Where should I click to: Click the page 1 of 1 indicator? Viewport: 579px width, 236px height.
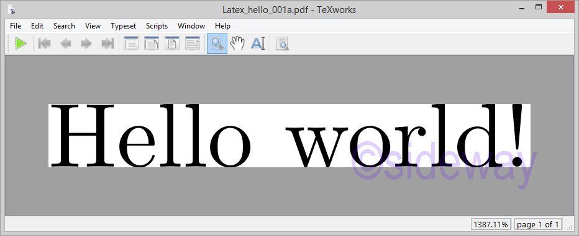538,224
